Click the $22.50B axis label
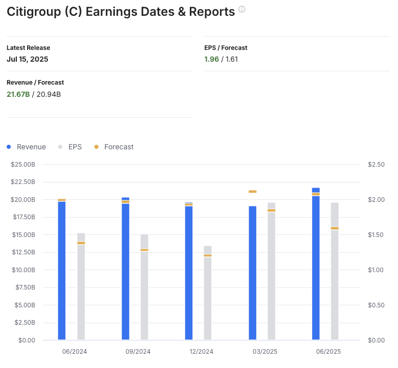 pos(23,182)
